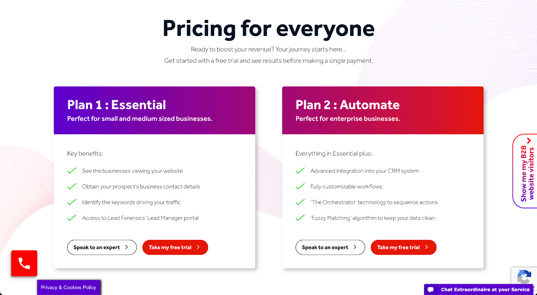Click the arrow in Automate's expert button
The width and height of the screenshot is (537, 295).
coord(355,247)
